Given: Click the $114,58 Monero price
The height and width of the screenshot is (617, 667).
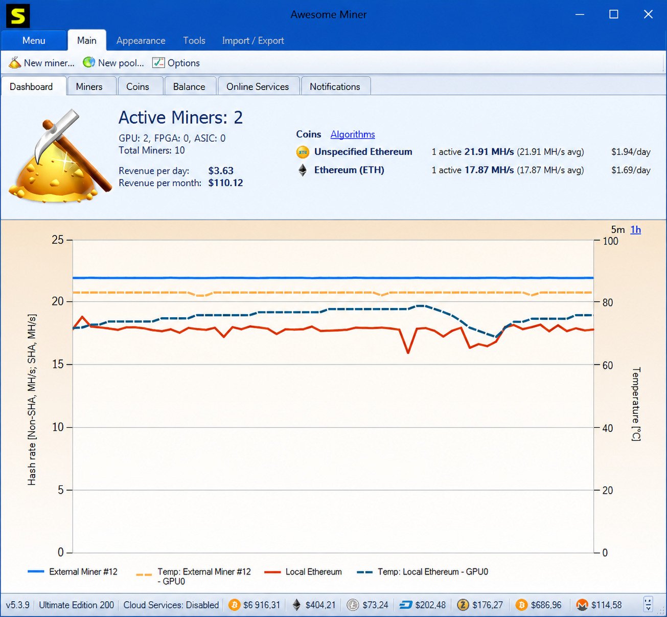Looking at the screenshot, I should 607,605.
